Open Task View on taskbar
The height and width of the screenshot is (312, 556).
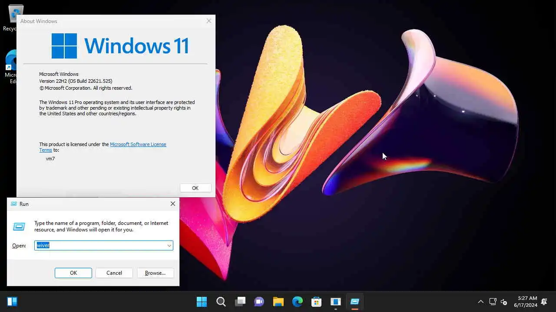240,302
